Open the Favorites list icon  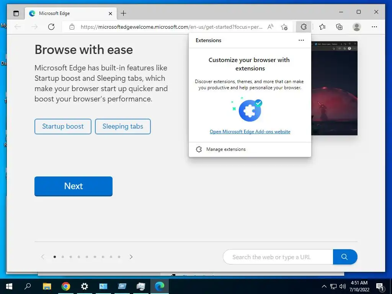point(322,27)
